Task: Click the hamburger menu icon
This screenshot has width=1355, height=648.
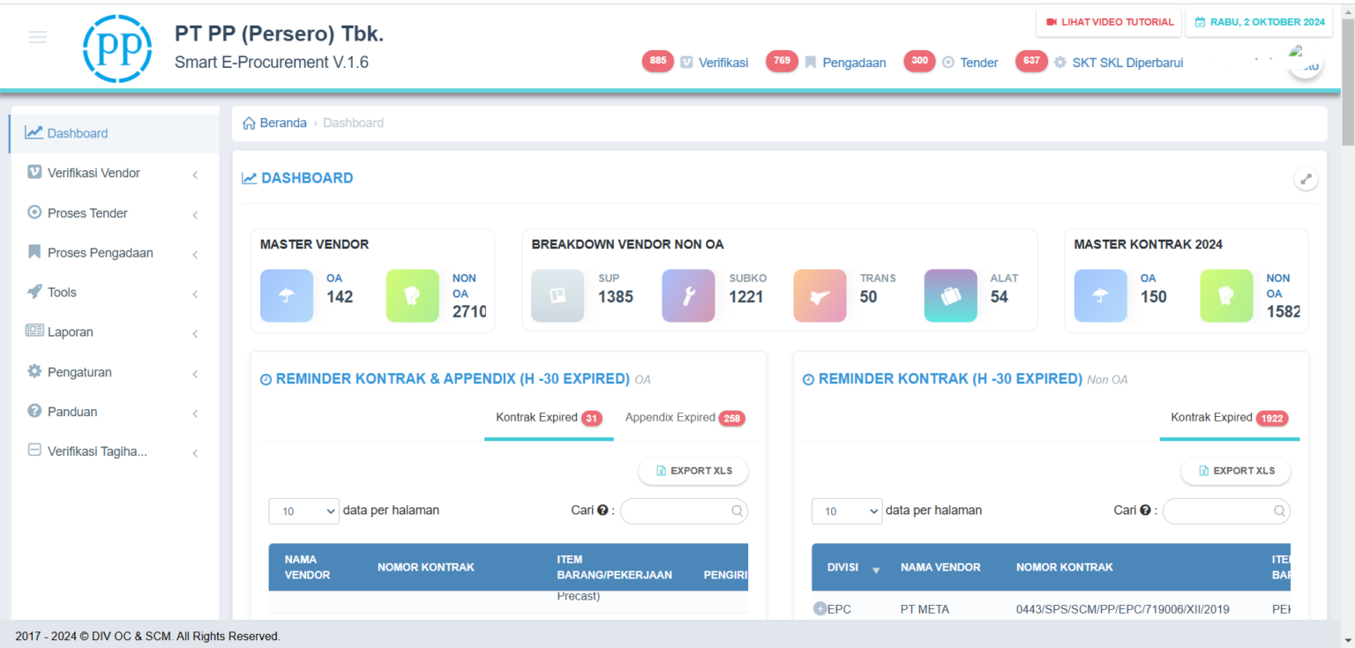Action: (x=37, y=37)
